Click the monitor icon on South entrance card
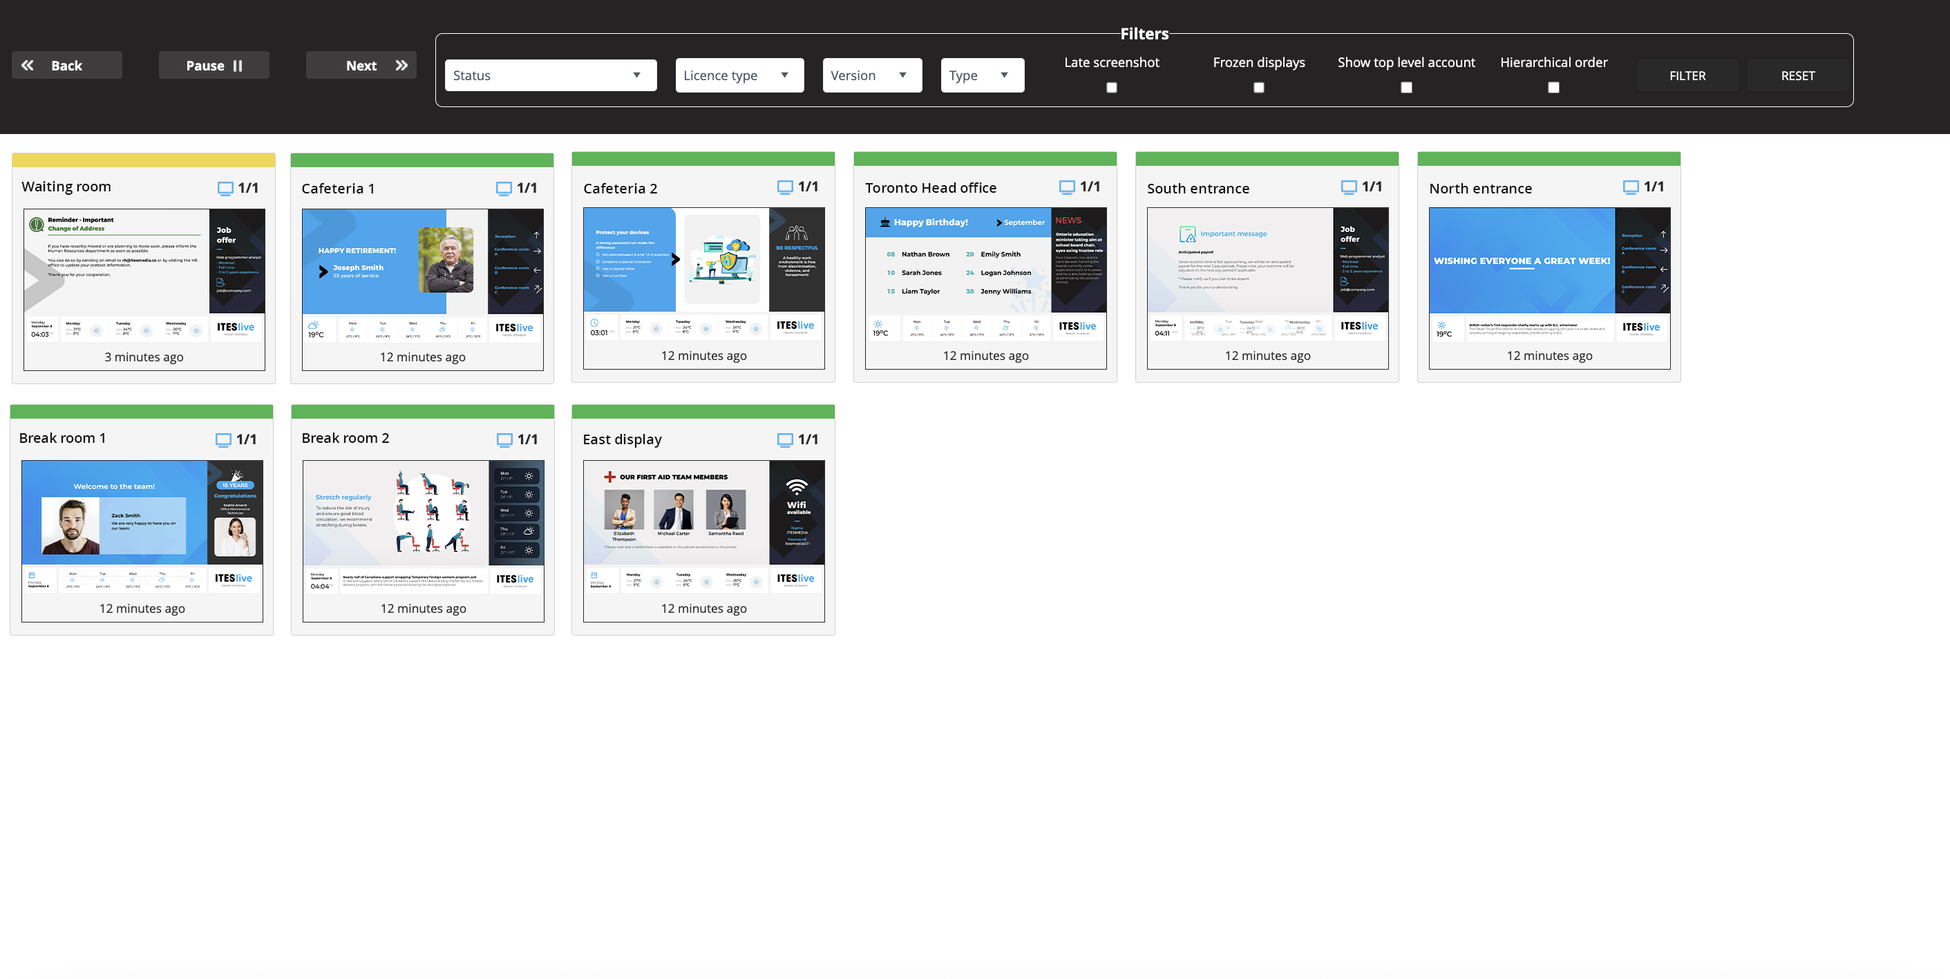 click(x=1348, y=187)
